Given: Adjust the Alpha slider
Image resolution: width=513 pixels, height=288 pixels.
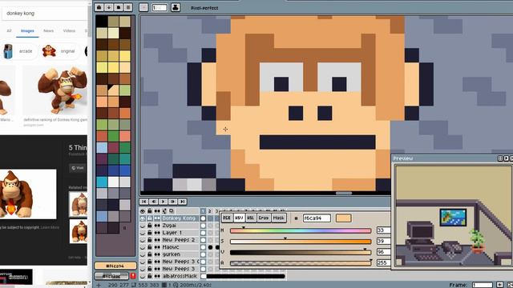Looking at the screenshot, I should point(301,263).
